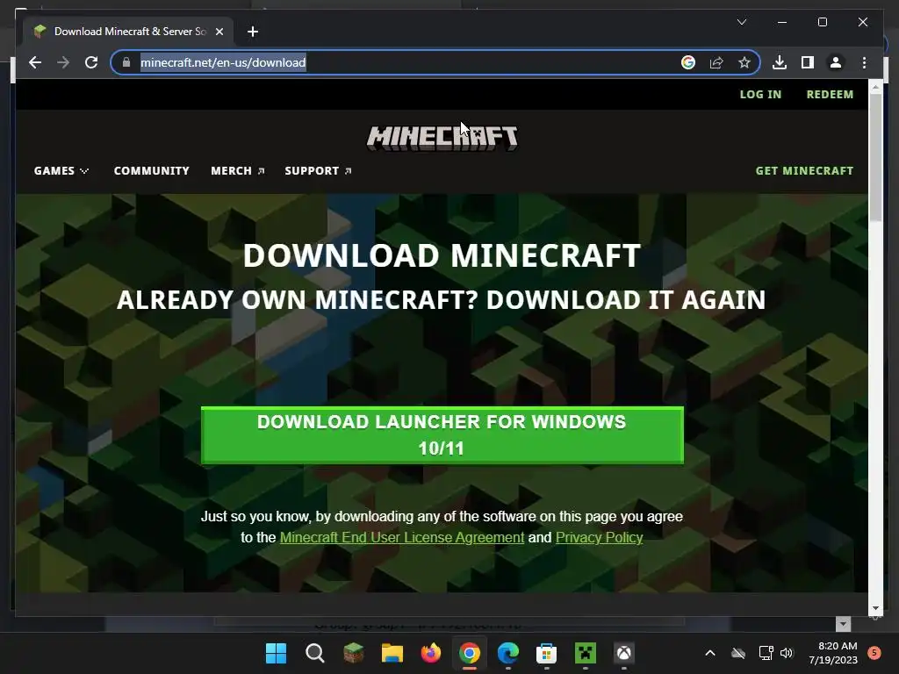Open the Privacy Policy link
The width and height of the screenshot is (899, 674).
(x=599, y=538)
